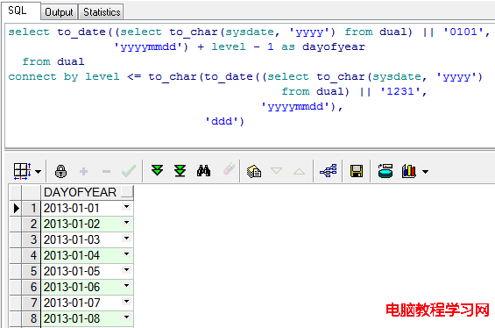Screen dimensions: 495x328
Task: Click the word 'dayofyear' in the SQL editor
Action: 334,46
